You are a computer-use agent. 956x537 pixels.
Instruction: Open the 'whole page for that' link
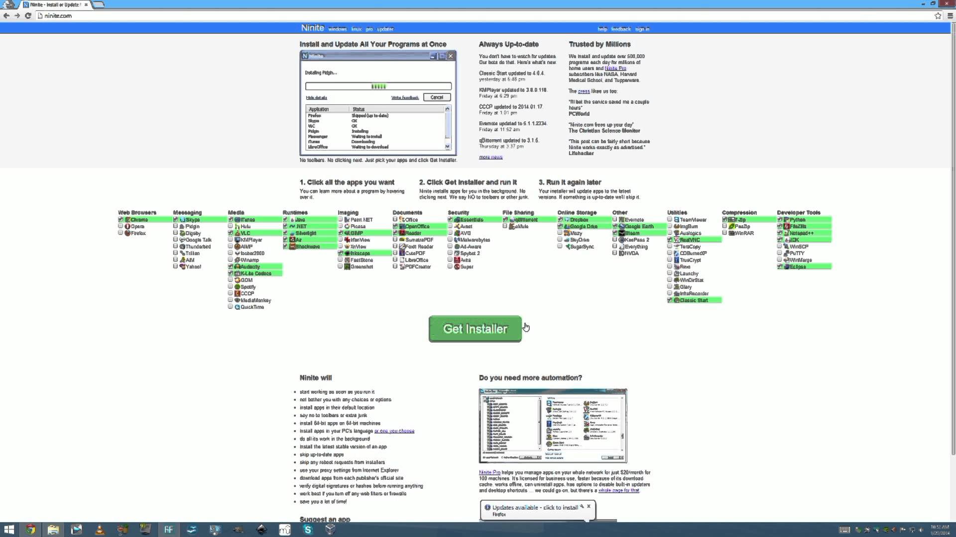(x=618, y=491)
